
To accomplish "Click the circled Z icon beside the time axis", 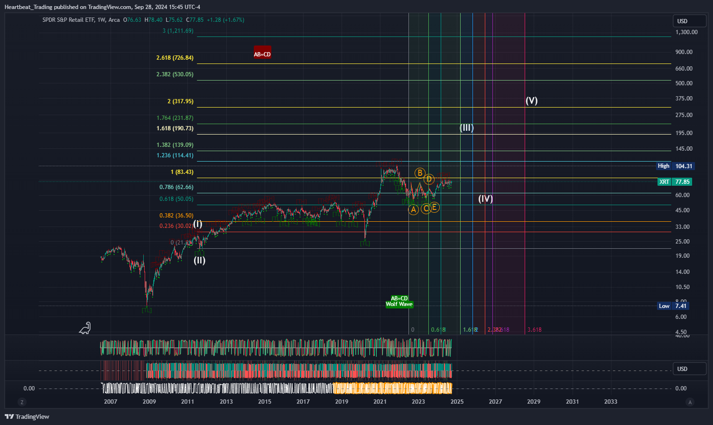I will point(21,402).
